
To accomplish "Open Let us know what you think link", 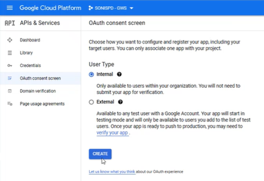I will [112, 172].
